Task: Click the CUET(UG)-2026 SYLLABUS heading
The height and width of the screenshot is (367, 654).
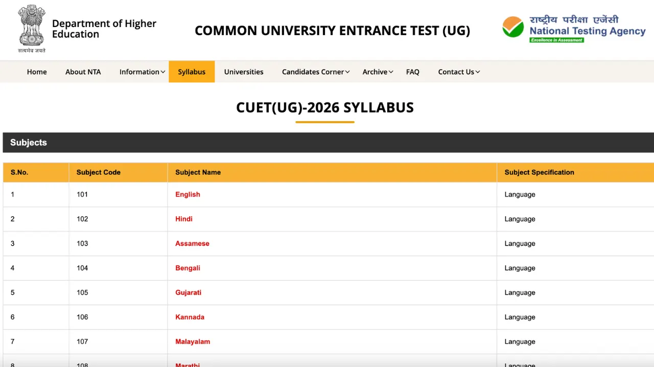Action: [325, 108]
